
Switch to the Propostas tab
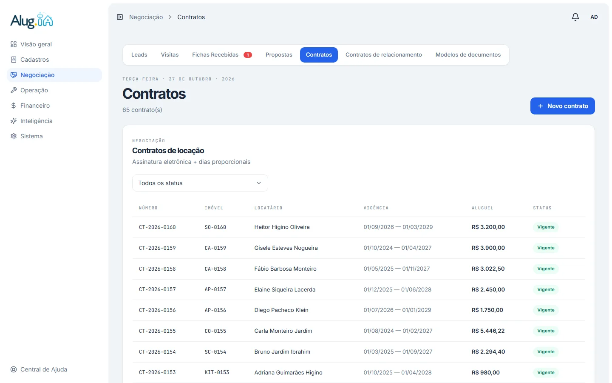coord(279,55)
